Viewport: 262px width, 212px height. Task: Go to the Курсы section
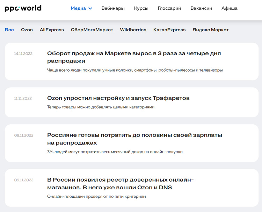(141, 8)
